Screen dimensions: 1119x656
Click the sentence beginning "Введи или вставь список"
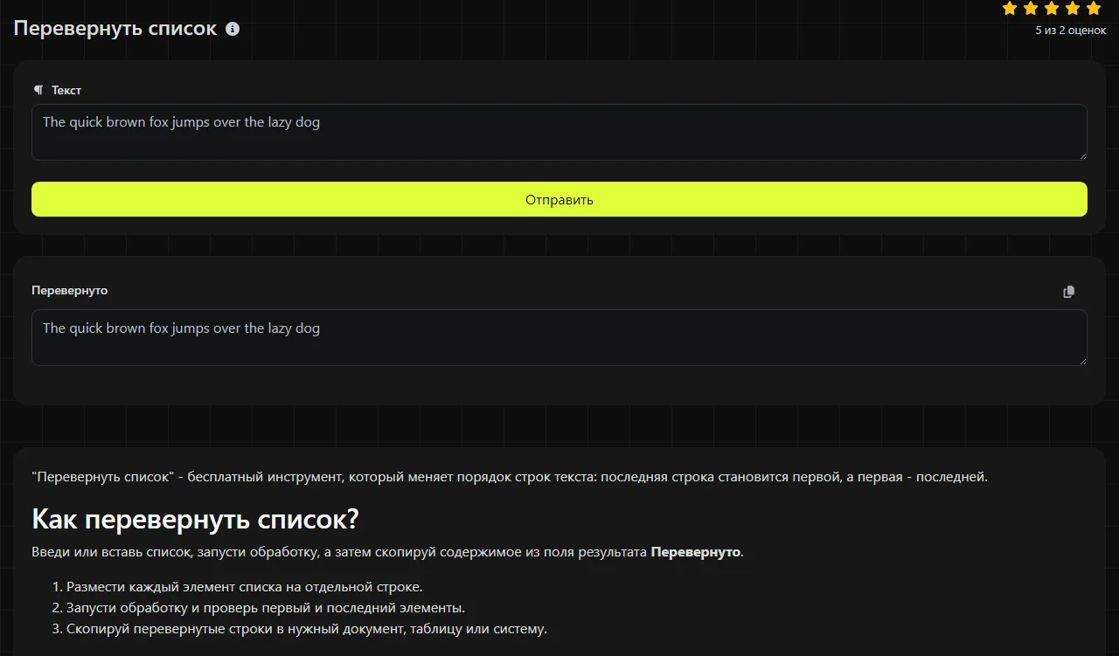[x=387, y=552]
